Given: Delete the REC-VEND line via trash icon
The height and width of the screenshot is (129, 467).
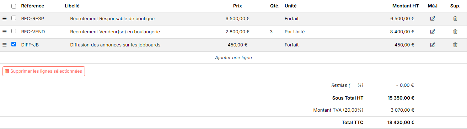Looking at the screenshot, I should 455,32.
